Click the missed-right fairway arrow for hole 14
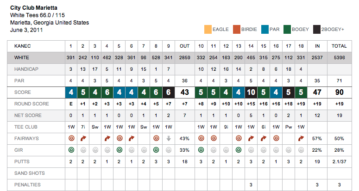Screen dimensions: 359x191 (x=252, y=138)
